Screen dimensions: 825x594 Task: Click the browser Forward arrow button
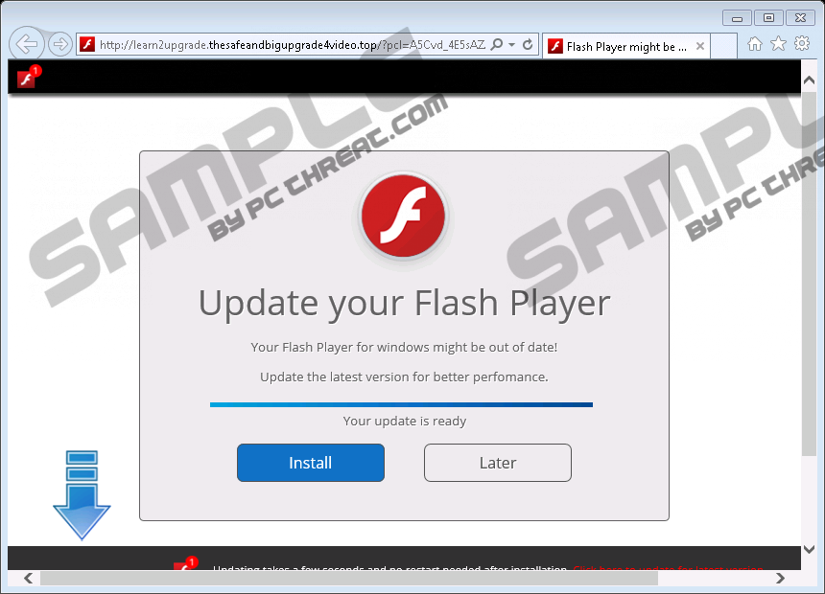60,44
